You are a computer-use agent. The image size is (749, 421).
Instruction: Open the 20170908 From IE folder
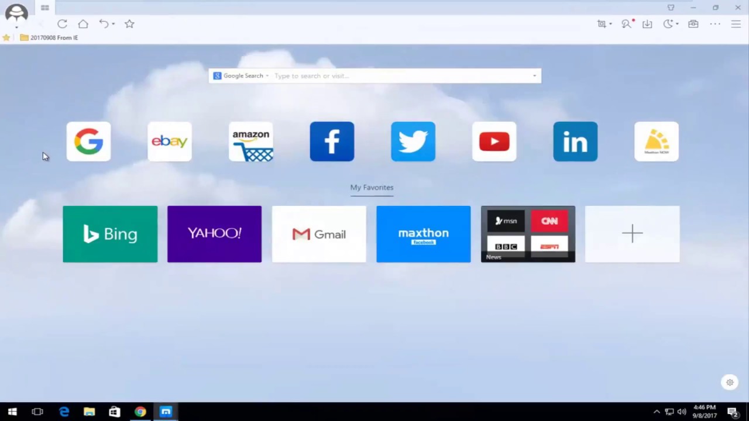pyautogui.click(x=49, y=37)
